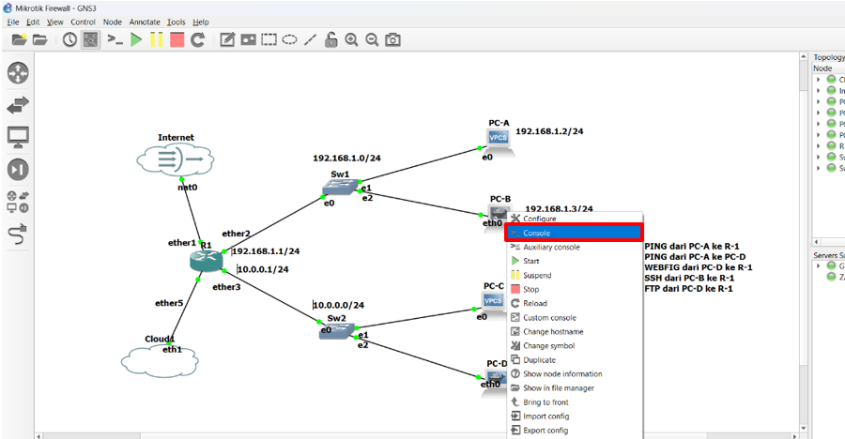
Task: Expand the last node in Topology Summary
Action: (x=819, y=168)
